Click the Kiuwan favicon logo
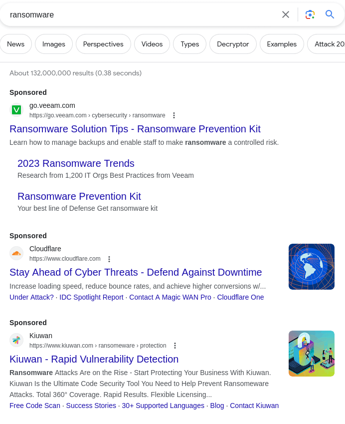Screen dimensions: 345x424 click(16, 340)
